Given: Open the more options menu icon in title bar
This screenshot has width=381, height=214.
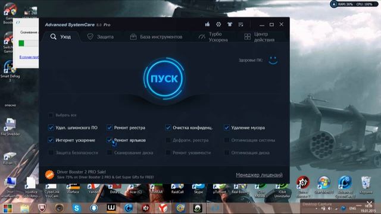Looking at the screenshot, I should 241,24.
